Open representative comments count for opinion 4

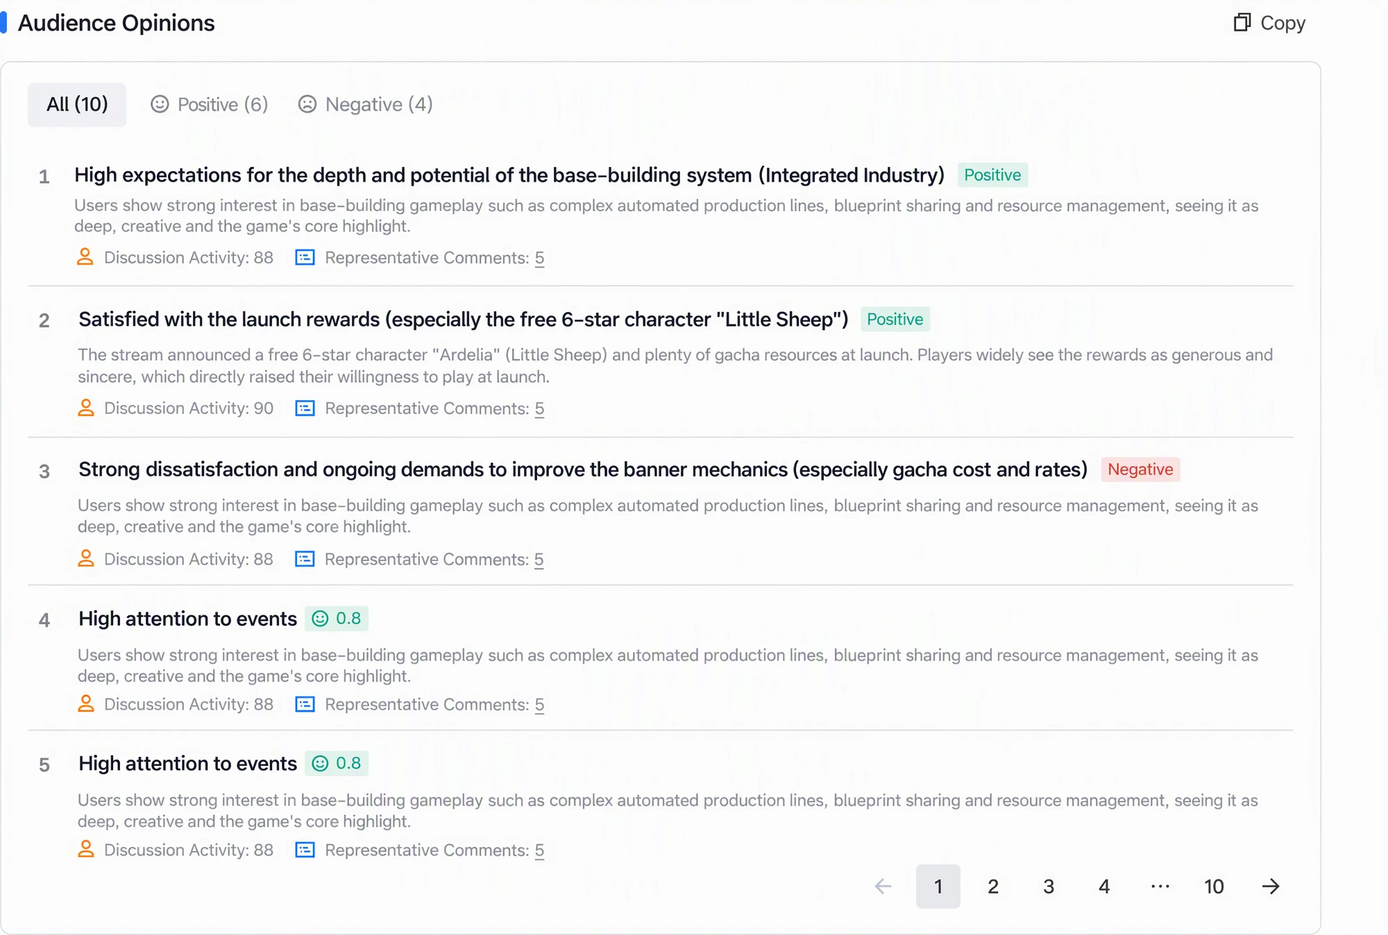(539, 705)
